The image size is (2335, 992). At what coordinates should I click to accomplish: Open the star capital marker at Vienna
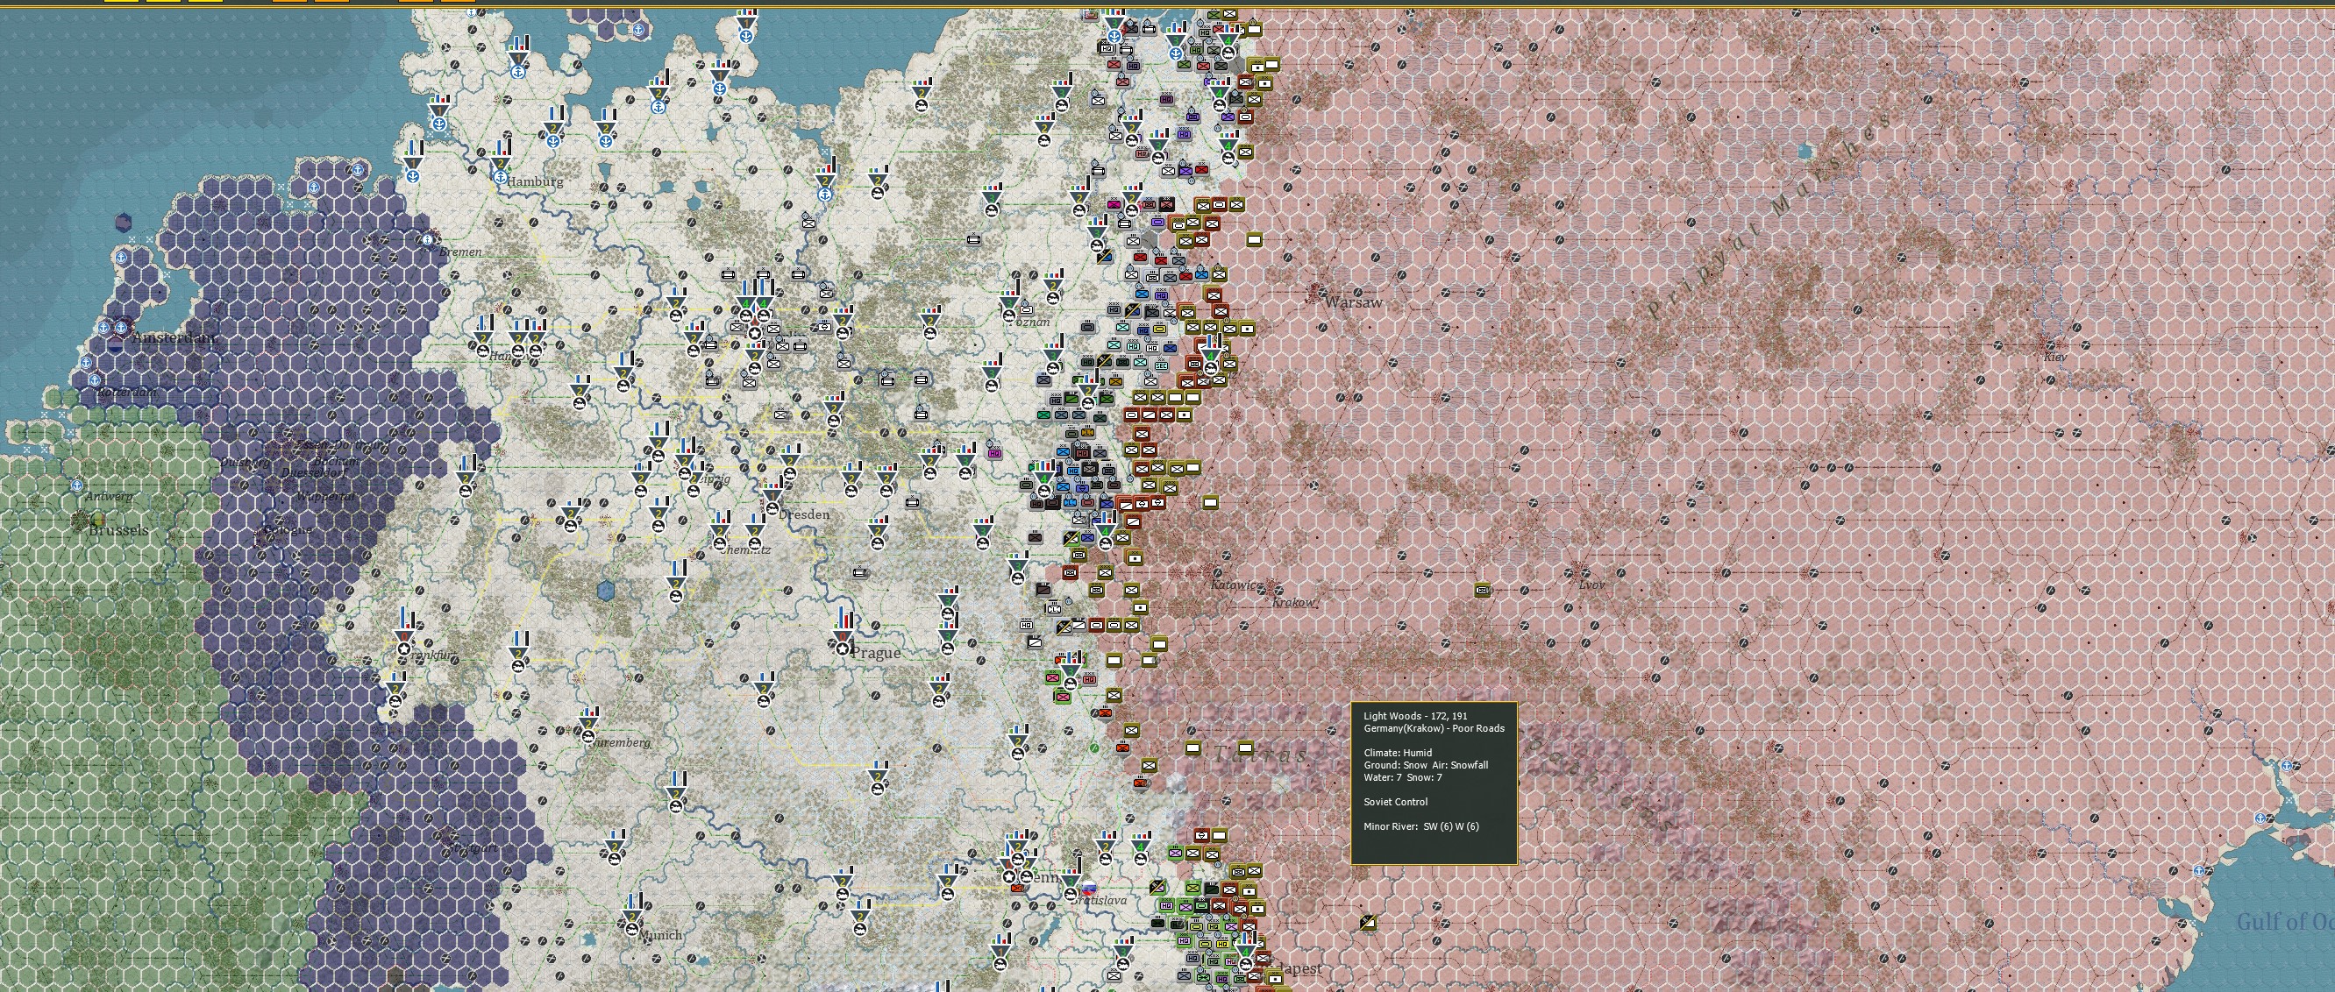1009,876
